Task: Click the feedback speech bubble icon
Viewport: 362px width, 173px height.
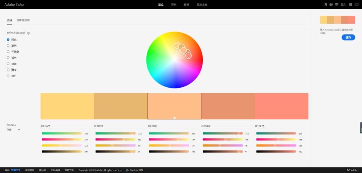Action: click(x=337, y=5)
